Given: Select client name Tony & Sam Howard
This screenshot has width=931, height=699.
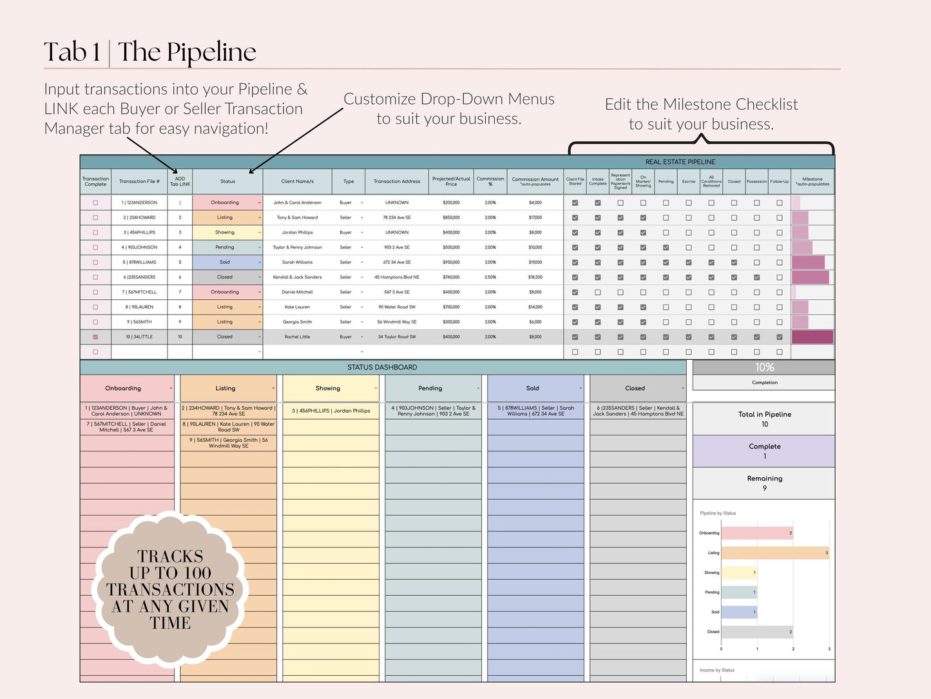Looking at the screenshot, I should 297,217.
